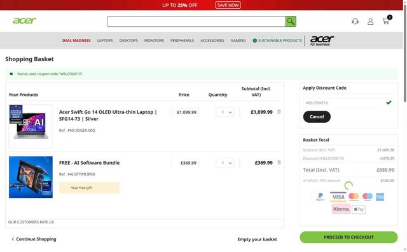407x252 pixels.
Task: Click the search input field
Action: 197,21
